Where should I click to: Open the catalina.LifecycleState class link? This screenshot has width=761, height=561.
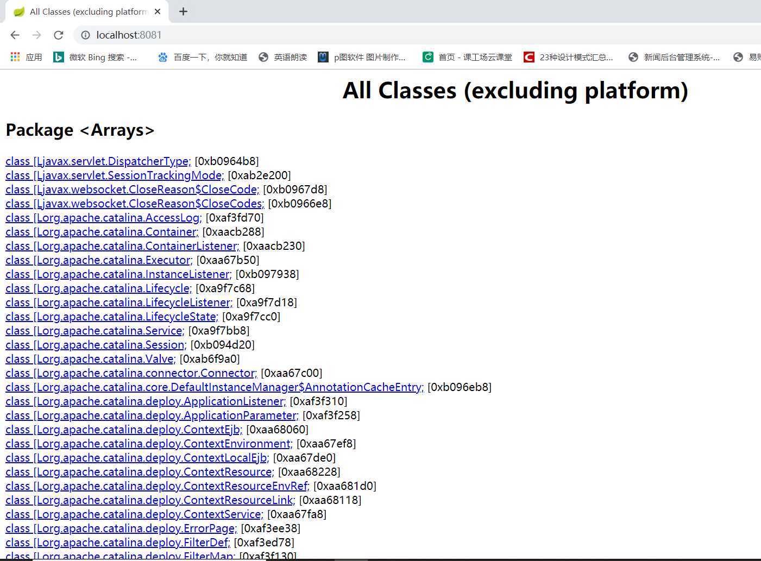point(112,317)
